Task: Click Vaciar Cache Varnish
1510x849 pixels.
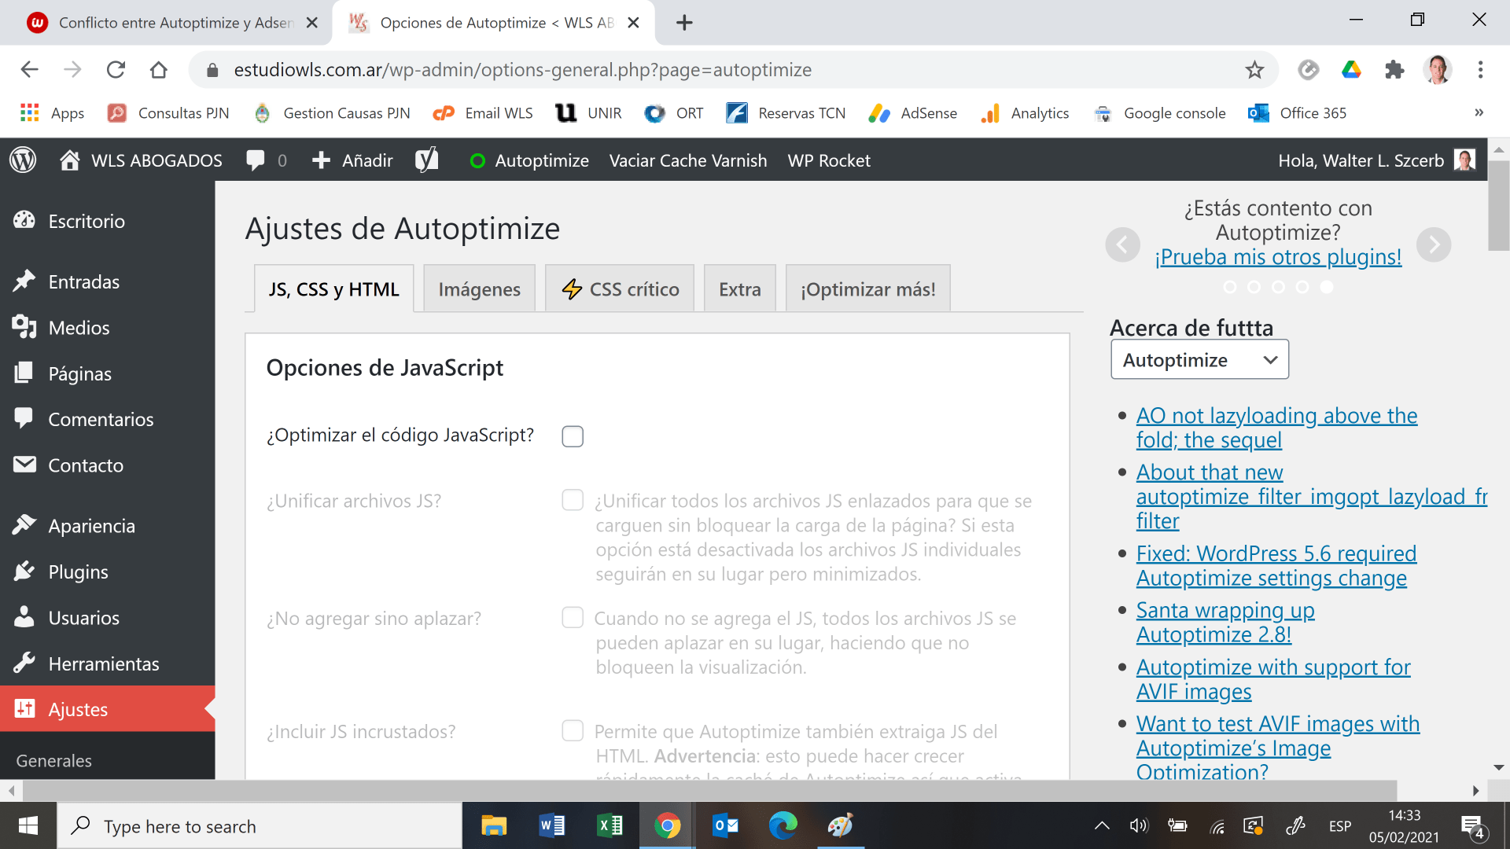Action: [688, 160]
